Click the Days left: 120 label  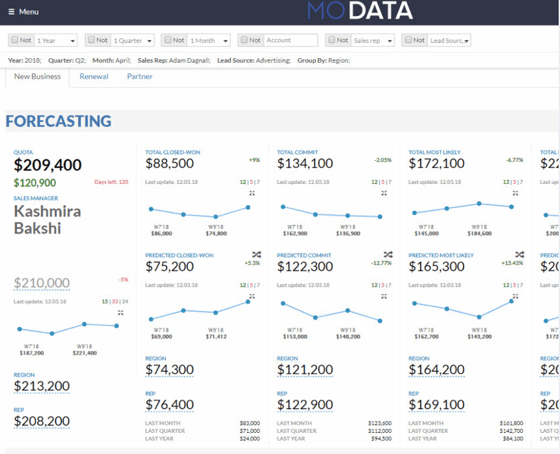tap(111, 182)
